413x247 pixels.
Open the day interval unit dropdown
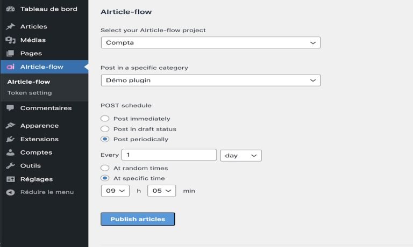(240, 155)
